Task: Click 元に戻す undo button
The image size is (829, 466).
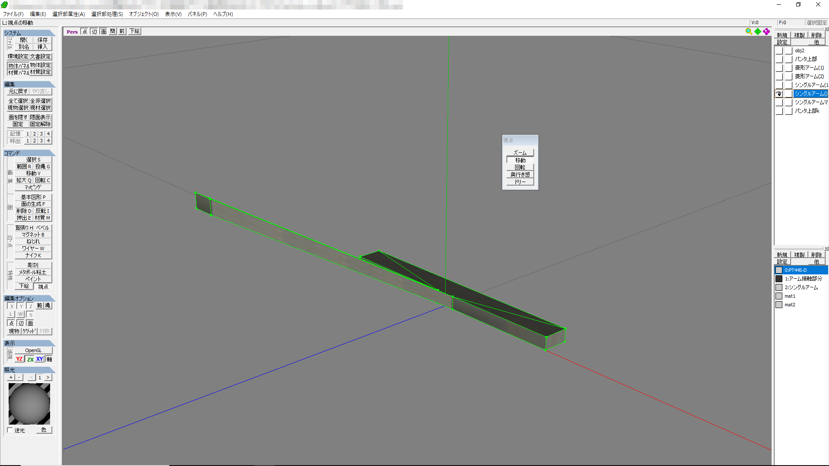Action: point(18,91)
